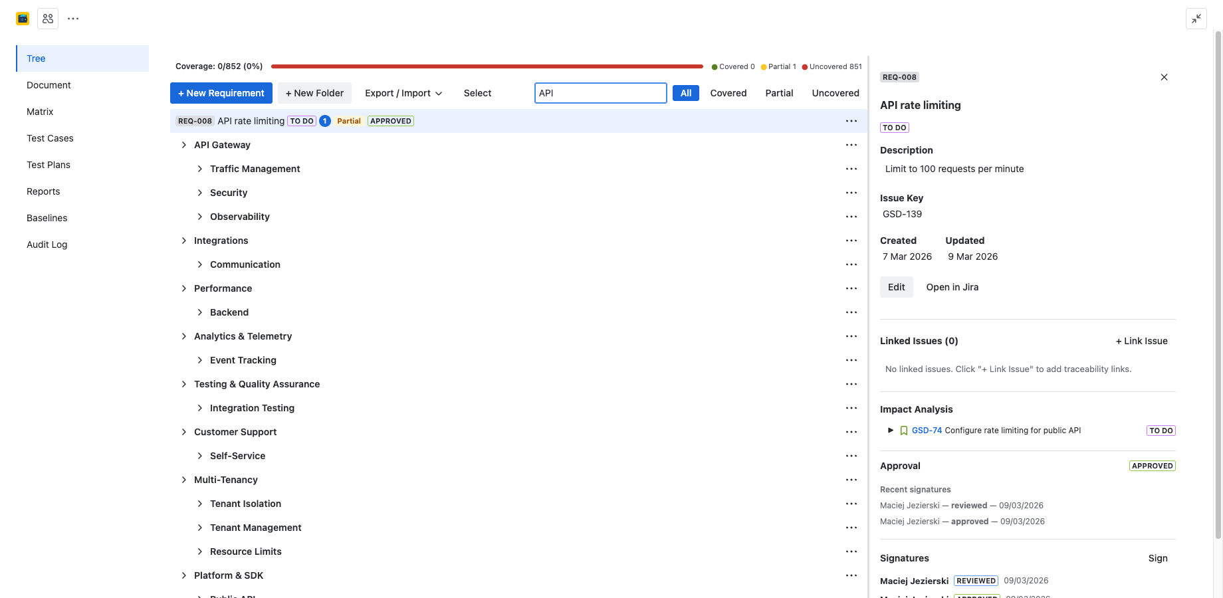Toggle the Uncovered coverage filter
The width and height of the screenshot is (1223, 598).
coord(835,93)
